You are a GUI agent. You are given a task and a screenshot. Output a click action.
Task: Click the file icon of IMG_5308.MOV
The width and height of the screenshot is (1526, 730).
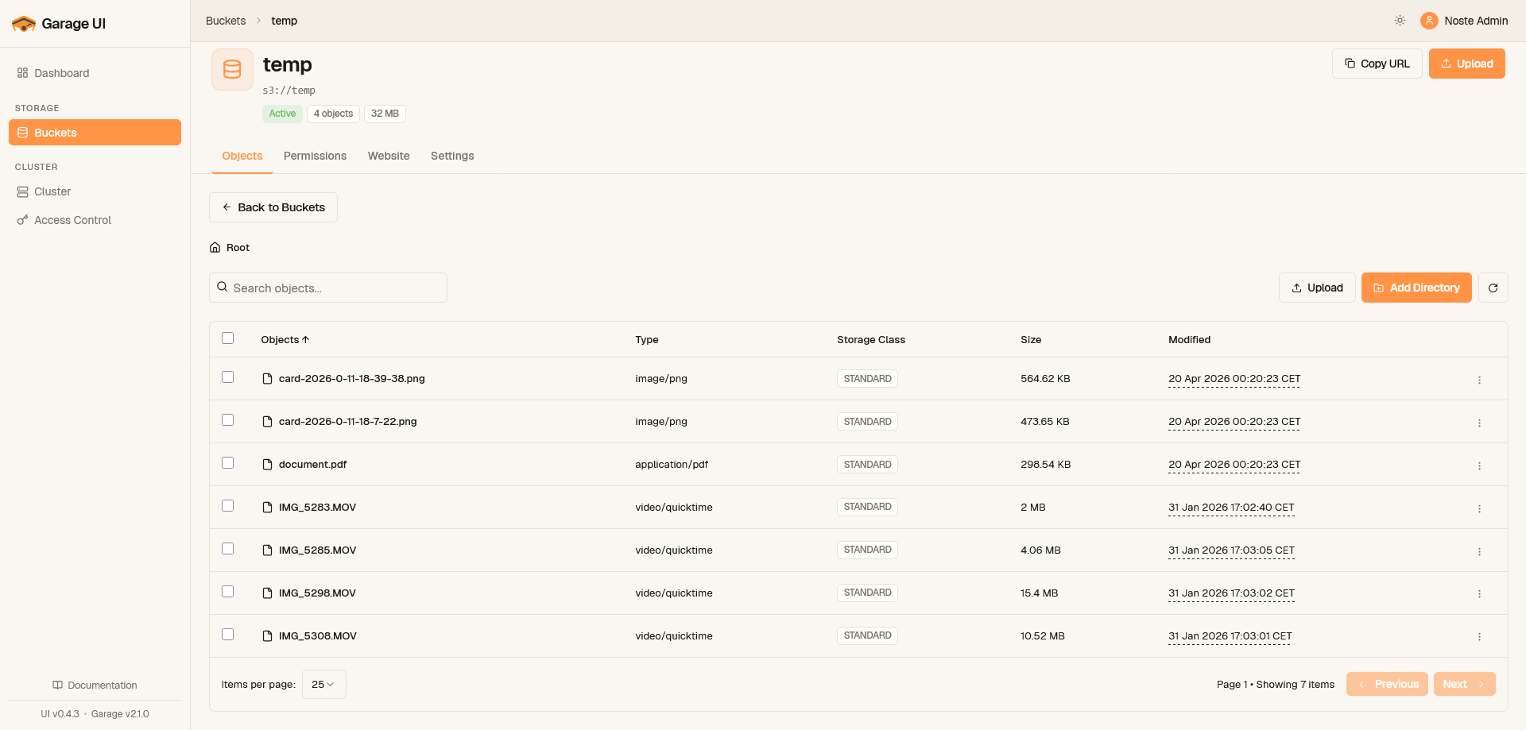(x=267, y=636)
